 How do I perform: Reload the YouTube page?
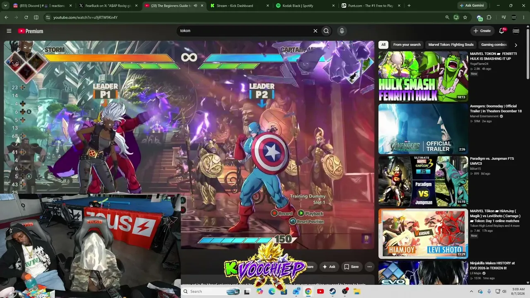pos(26,17)
